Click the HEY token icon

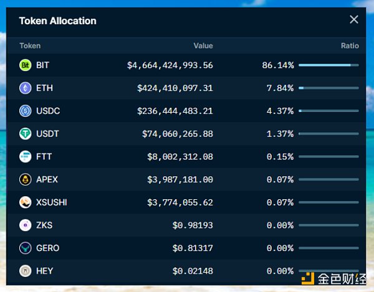point(26,271)
